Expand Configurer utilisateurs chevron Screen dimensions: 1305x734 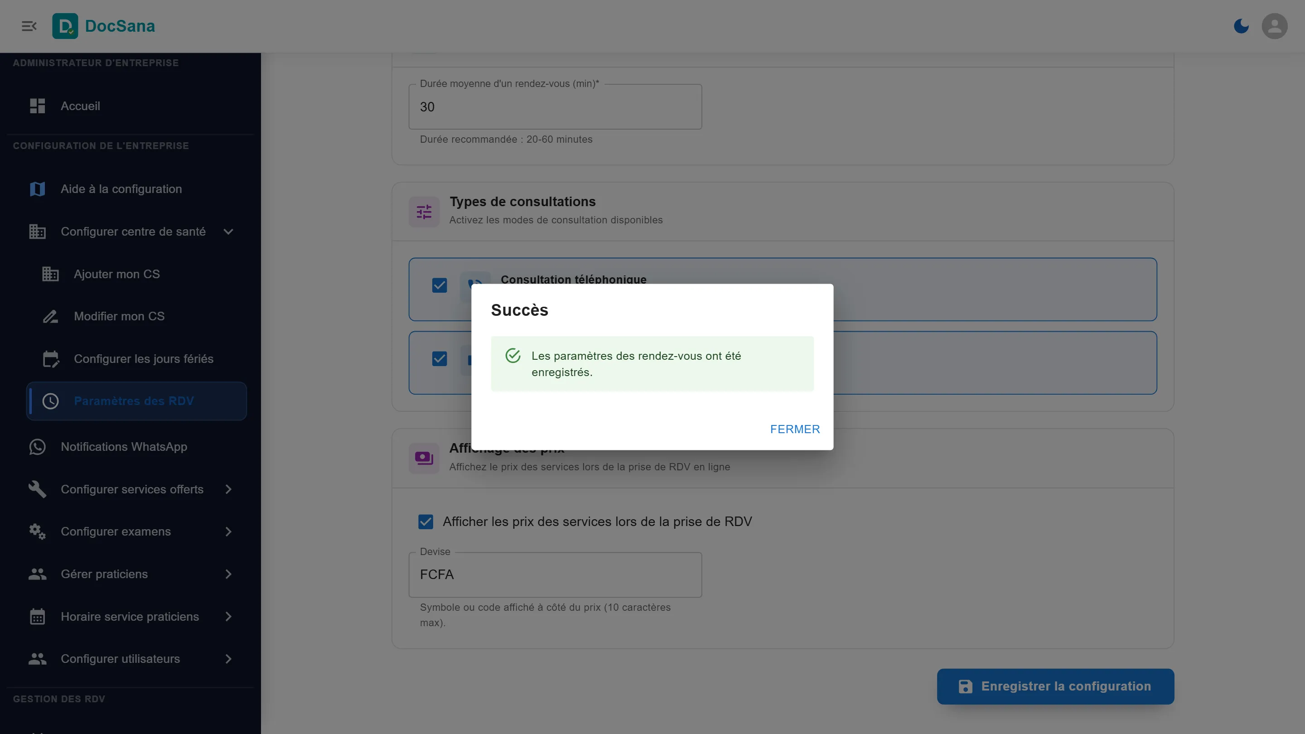point(228,658)
